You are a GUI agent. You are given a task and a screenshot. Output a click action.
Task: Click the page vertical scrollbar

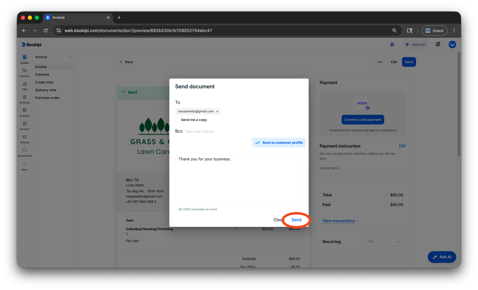[459, 105]
